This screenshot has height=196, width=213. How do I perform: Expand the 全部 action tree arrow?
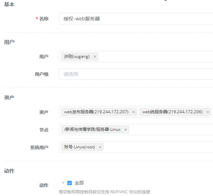coord(63,183)
